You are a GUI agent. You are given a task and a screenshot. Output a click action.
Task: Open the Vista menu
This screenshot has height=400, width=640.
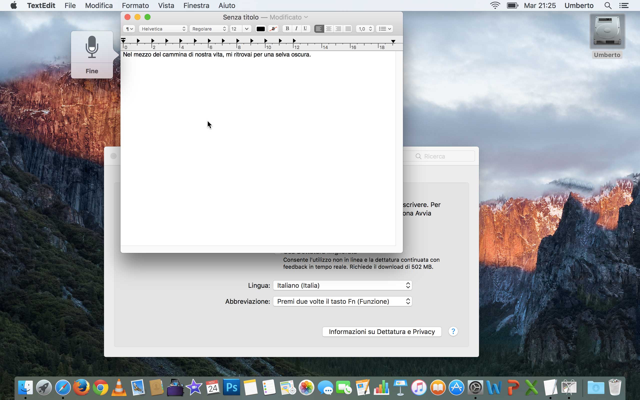166,5
